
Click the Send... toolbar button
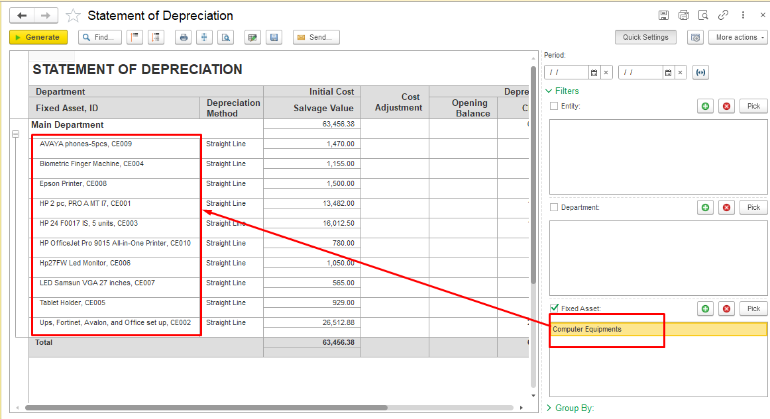[x=316, y=38]
